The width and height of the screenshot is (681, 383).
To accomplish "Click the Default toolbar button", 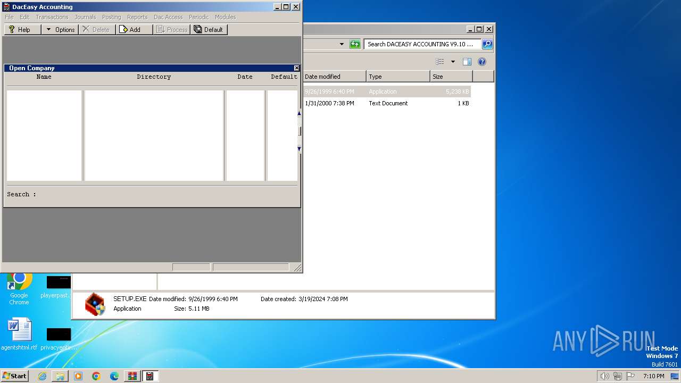I will click(x=209, y=30).
